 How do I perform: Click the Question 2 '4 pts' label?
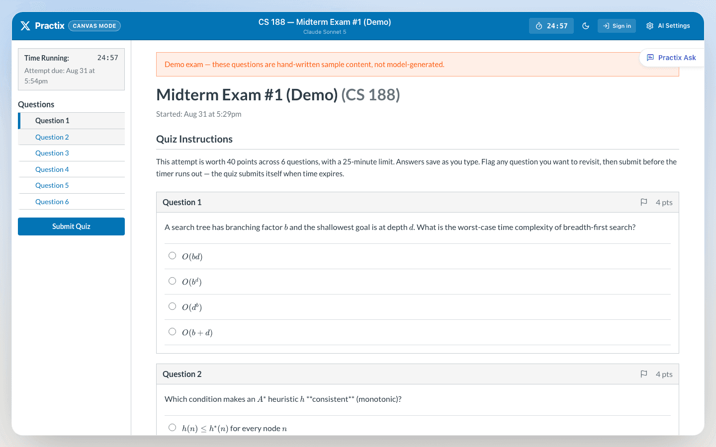pyautogui.click(x=664, y=374)
